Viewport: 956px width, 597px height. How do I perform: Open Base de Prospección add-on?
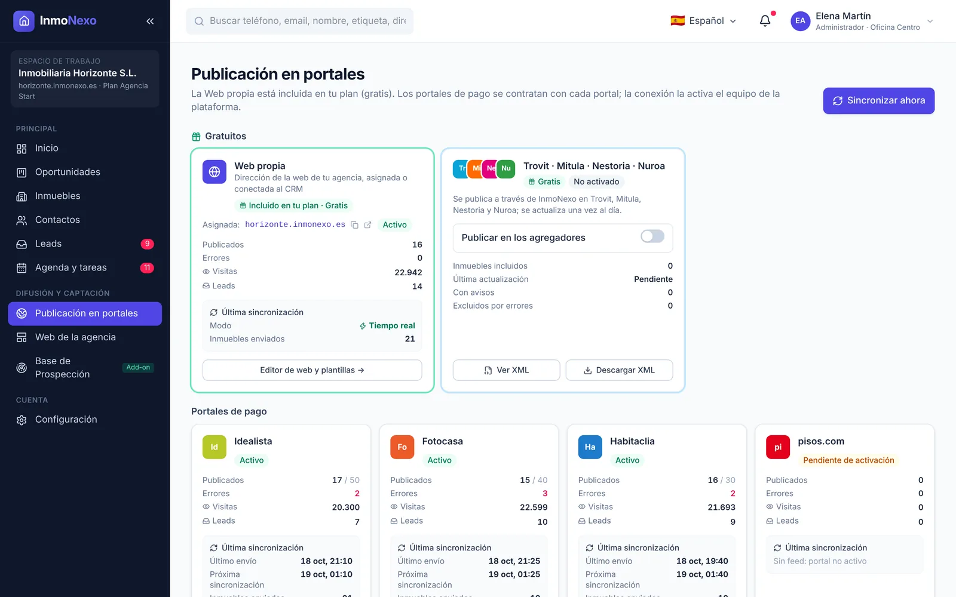[85, 368]
